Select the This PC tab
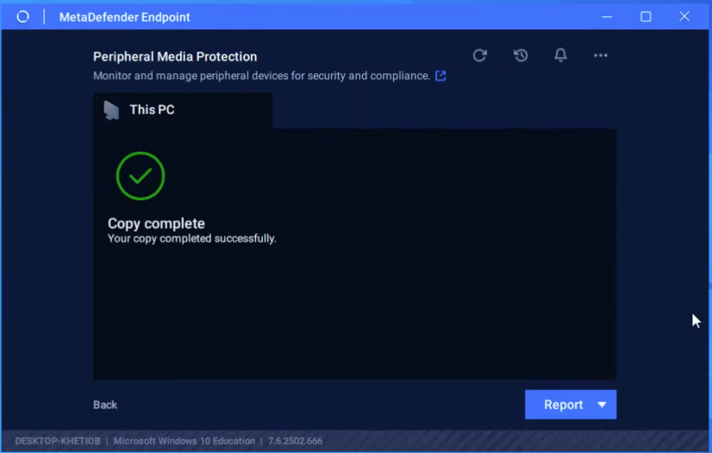This screenshot has height=453, width=712. pyautogui.click(x=183, y=110)
